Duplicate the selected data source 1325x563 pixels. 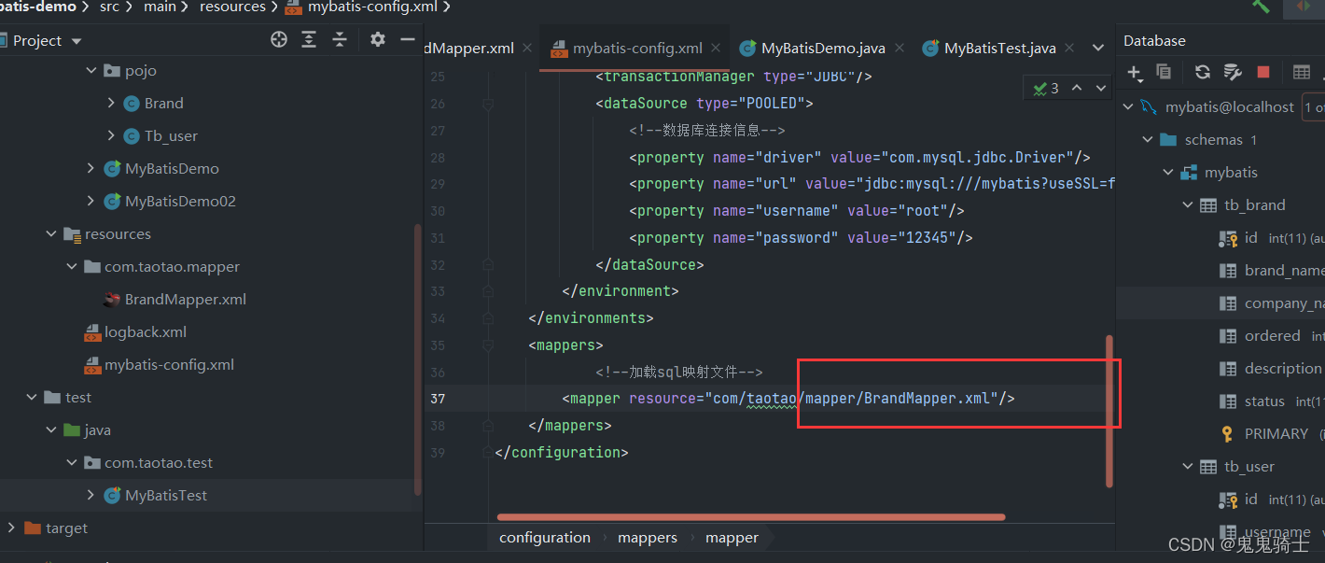click(x=1164, y=72)
